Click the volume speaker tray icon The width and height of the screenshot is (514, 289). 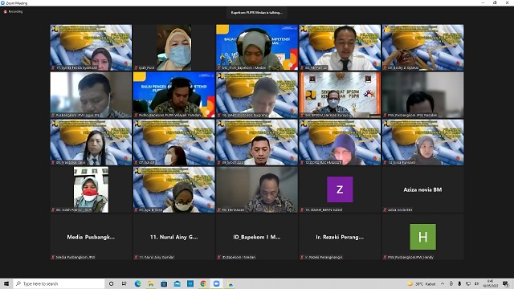click(476, 283)
